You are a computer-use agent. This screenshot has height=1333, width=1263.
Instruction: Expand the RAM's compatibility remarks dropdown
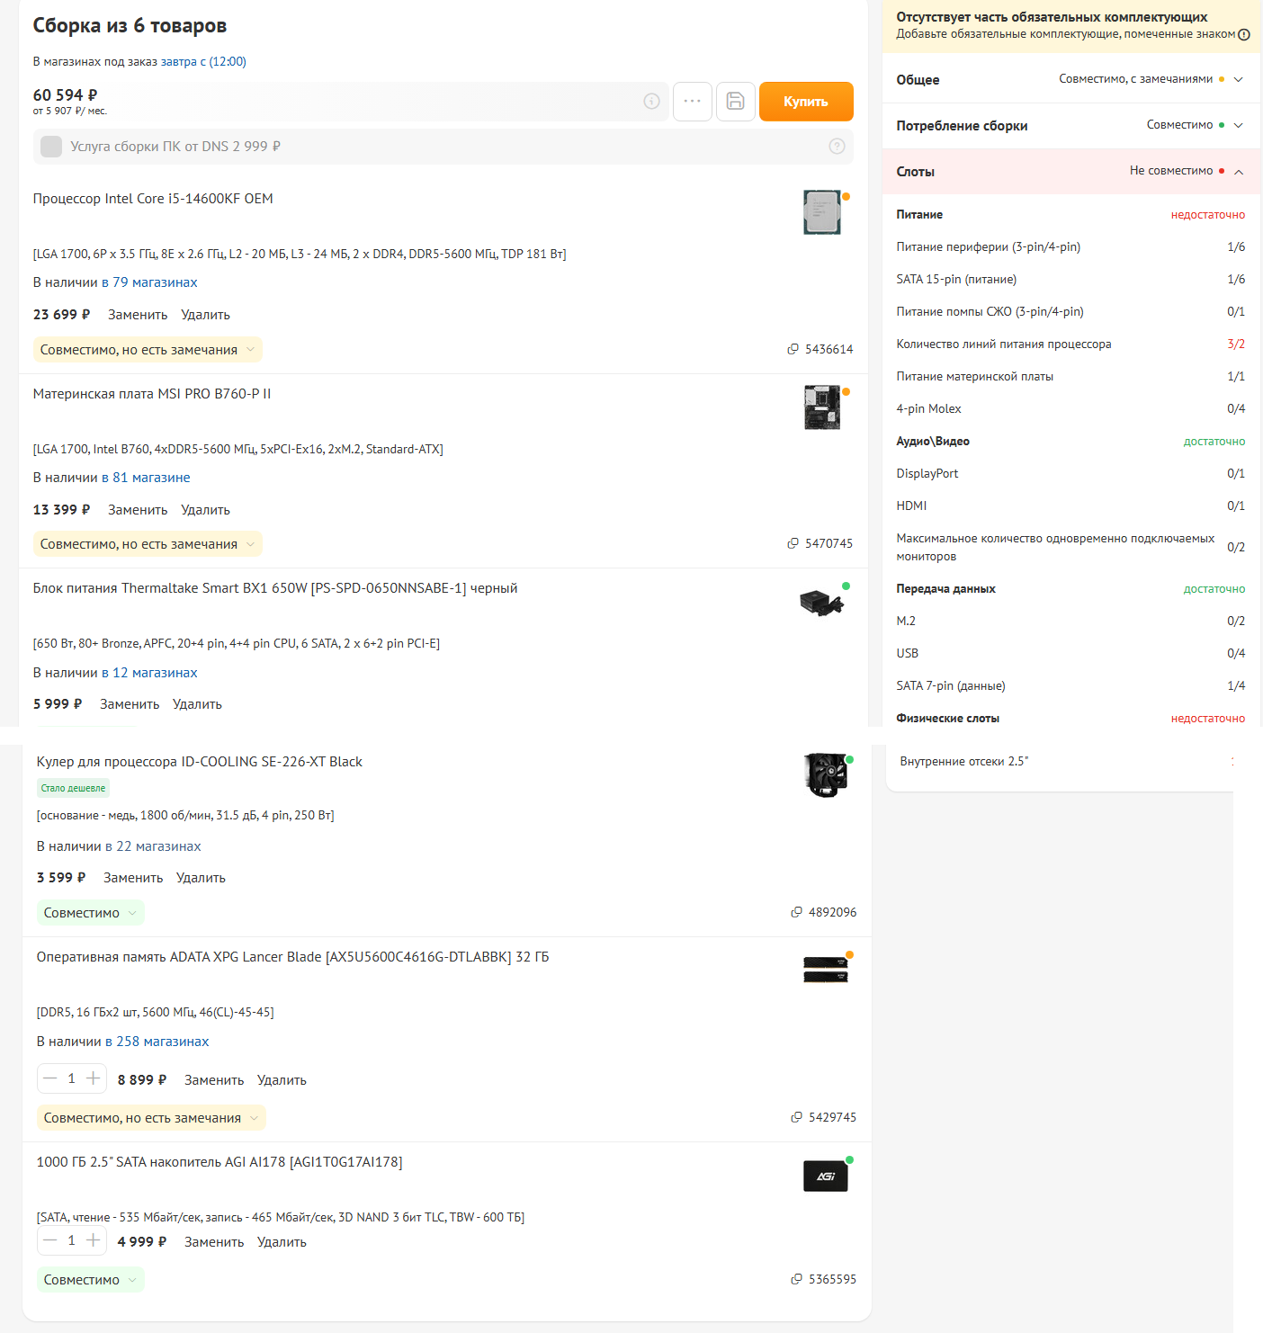tap(151, 1118)
